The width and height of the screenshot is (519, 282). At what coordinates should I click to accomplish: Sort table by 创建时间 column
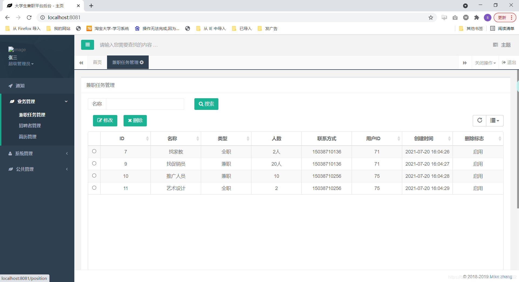[x=427, y=139]
